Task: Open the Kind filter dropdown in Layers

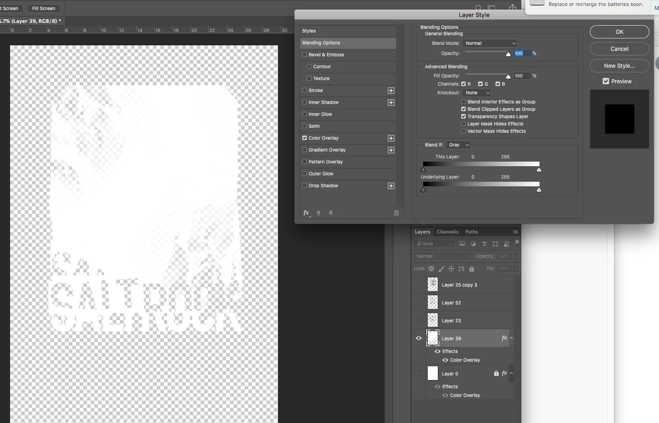Action: [435, 244]
